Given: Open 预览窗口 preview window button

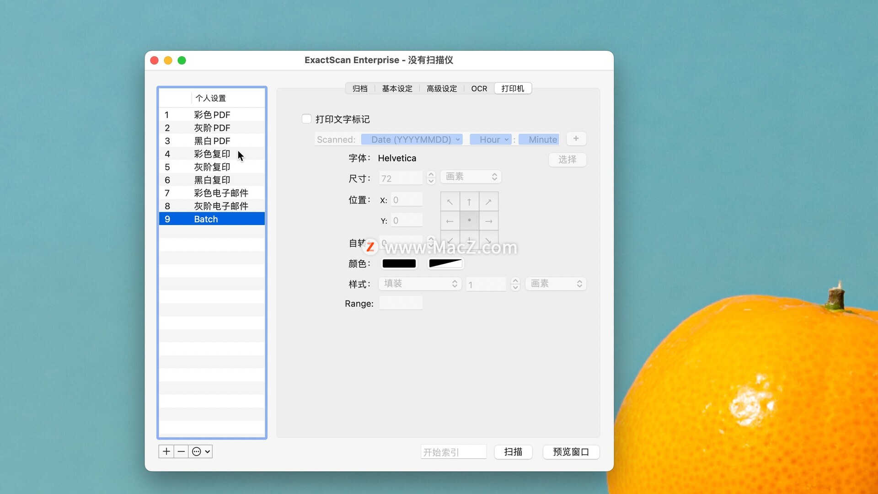Looking at the screenshot, I should 571,451.
